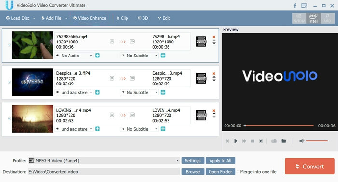The image size is (338, 182).
Task: Open the Edit tool
Action: 164,18
